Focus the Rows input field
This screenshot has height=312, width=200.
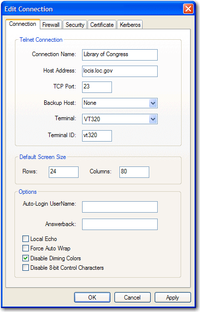coord(64,172)
